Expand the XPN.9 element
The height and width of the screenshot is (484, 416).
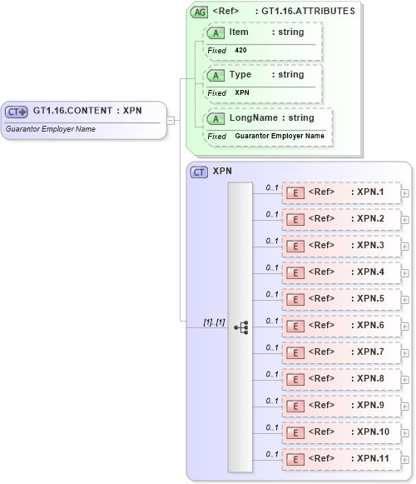[404, 407]
